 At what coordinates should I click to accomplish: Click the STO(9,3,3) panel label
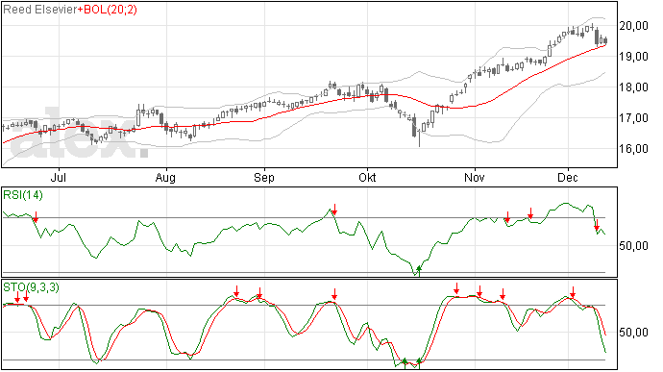tap(32, 287)
